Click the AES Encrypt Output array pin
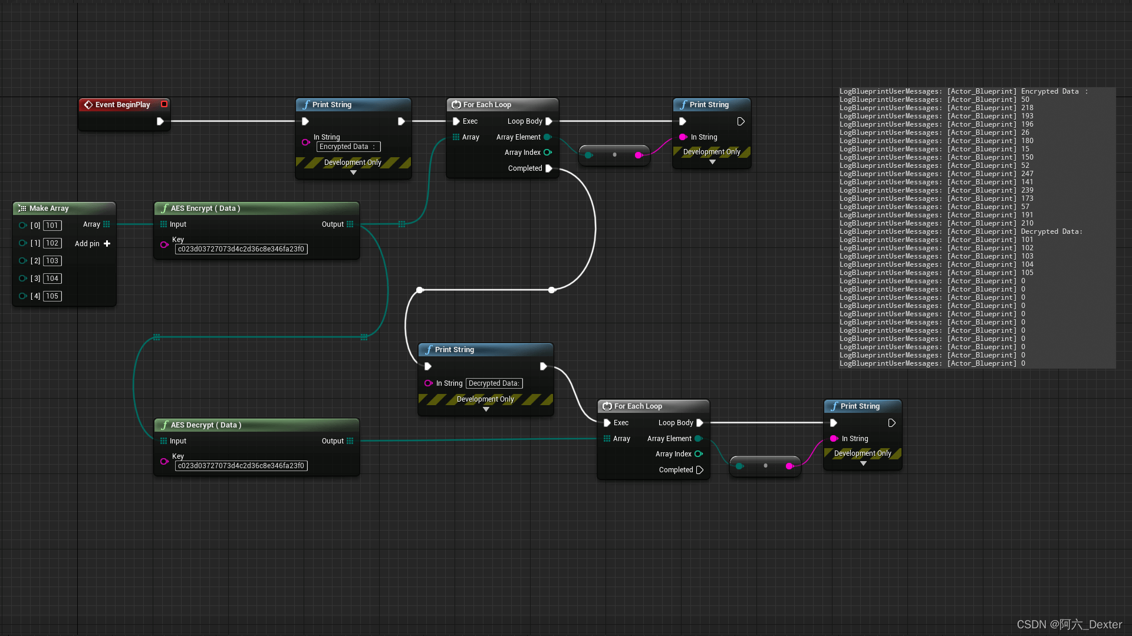The height and width of the screenshot is (636, 1132). click(x=350, y=224)
